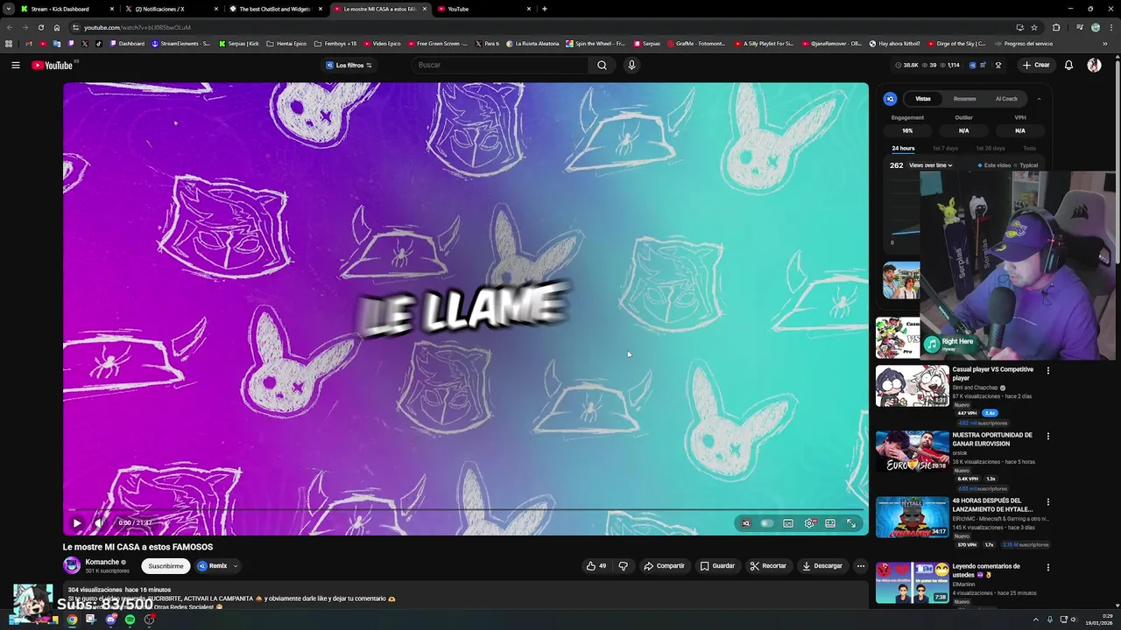Open the taskbar clock and date
1121x630 pixels.
[1100, 619]
